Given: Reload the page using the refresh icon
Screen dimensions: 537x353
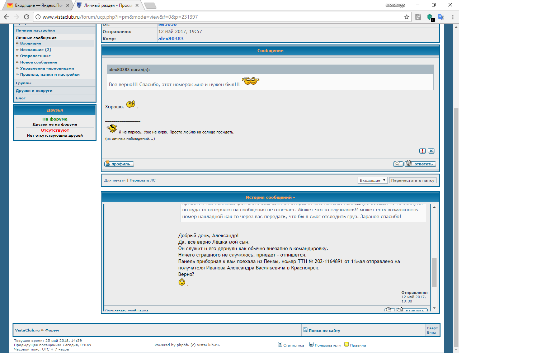Looking at the screenshot, I should (x=26, y=17).
